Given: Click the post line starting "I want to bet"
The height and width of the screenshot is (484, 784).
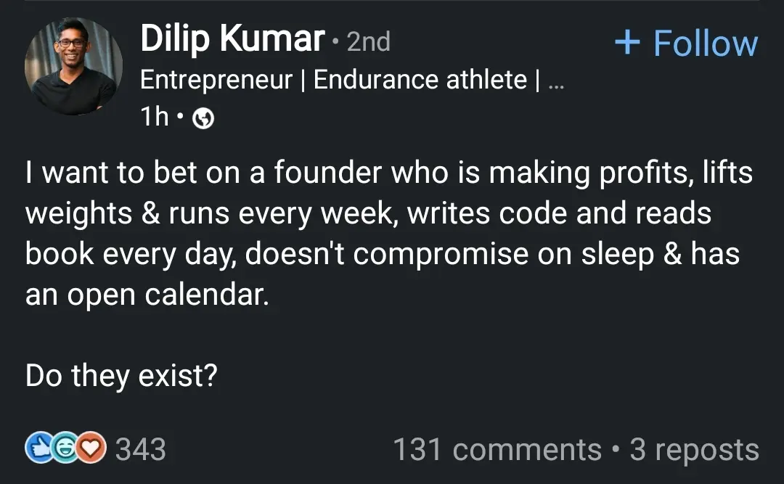Looking at the screenshot, I should click(x=388, y=174).
